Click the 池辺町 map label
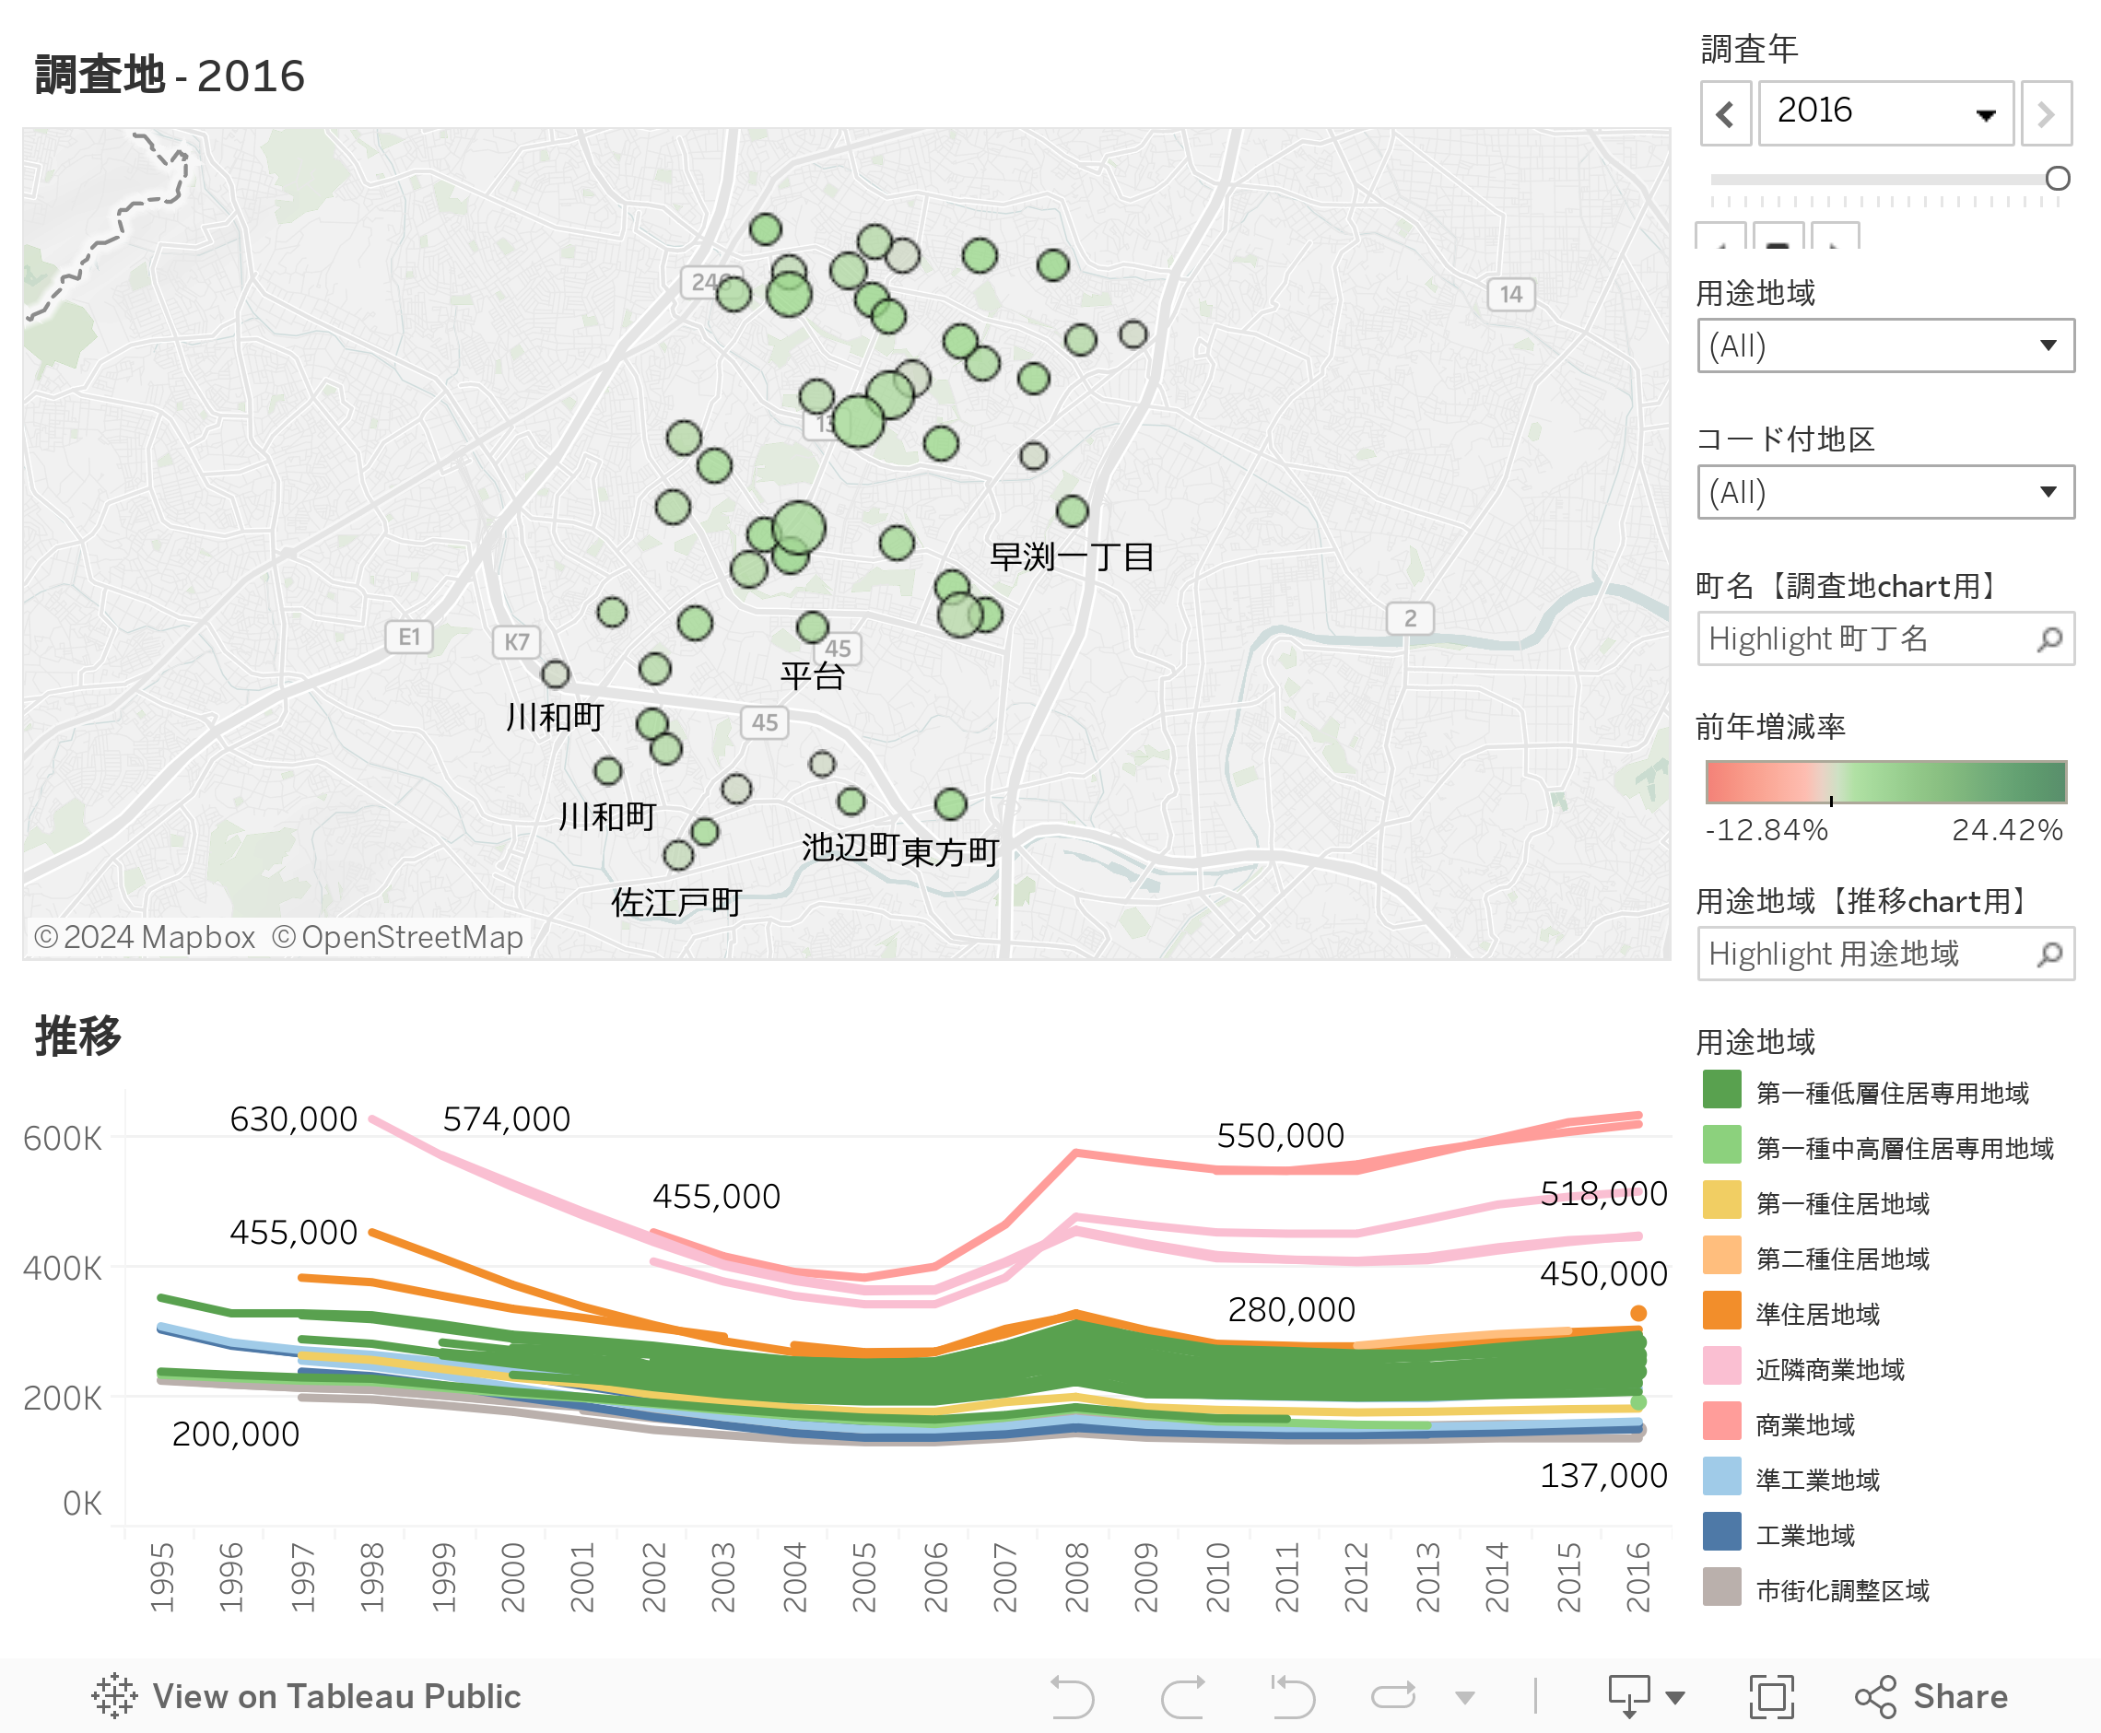This screenshot has width=2101, height=1733. 850,847
